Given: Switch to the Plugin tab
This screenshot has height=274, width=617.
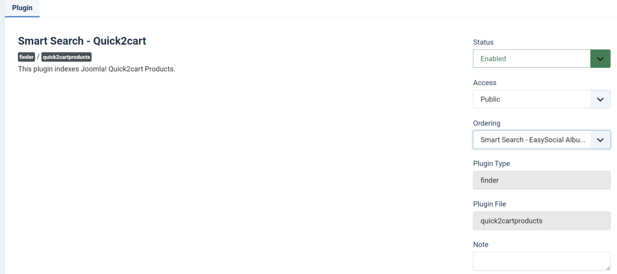Looking at the screenshot, I should pos(22,8).
